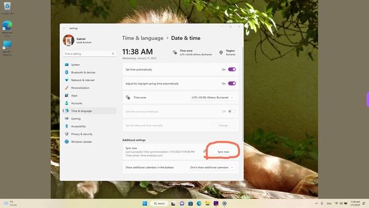Toggle Adjust for daylight saving time switch
This screenshot has height=208, width=369.
[x=232, y=83]
